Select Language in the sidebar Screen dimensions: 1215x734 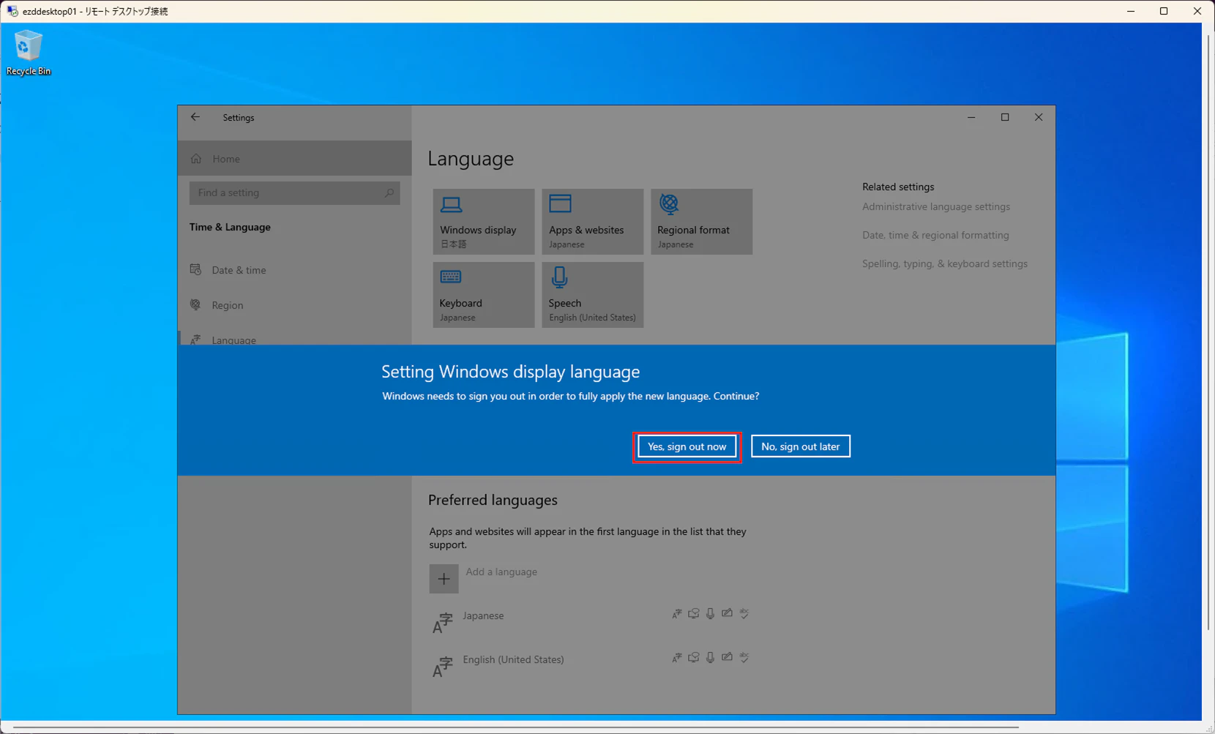click(x=294, y=338)
